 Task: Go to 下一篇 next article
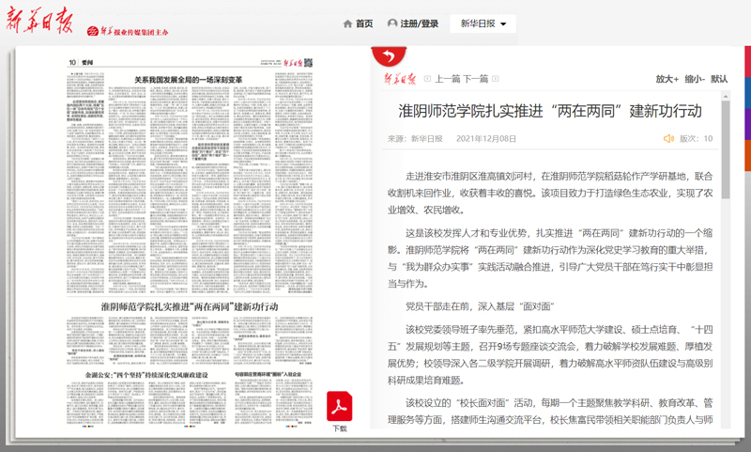tap(476, 79)
